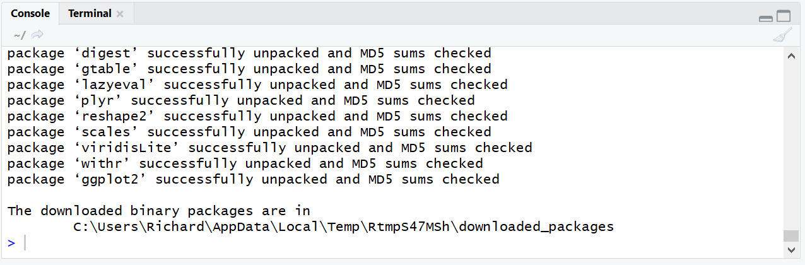Image resolution: width=805 pixels, height=265 pixels.
Task: Close the Terminal tab with its x
Action: (120, 14)
